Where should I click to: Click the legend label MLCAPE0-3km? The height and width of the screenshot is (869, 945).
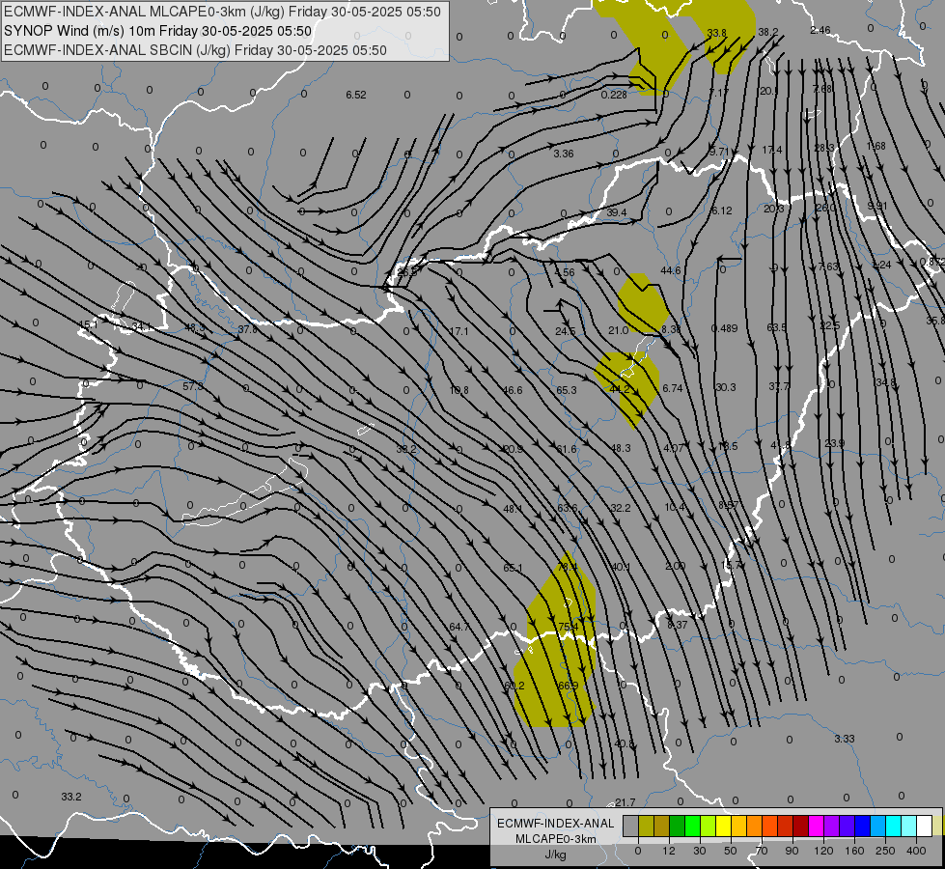click(x=556, y=839)
